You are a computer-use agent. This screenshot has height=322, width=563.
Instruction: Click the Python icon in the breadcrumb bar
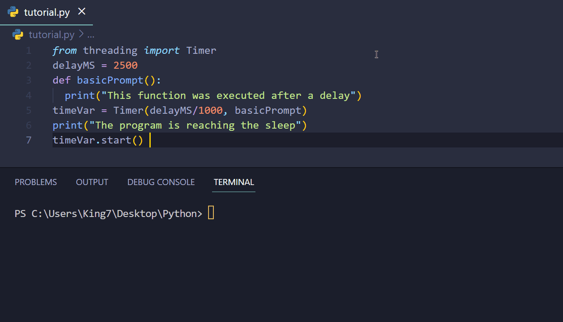[x=18, y=35]
